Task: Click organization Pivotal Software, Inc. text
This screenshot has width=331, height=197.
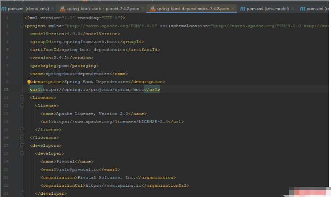Action: tap(107, 178)
